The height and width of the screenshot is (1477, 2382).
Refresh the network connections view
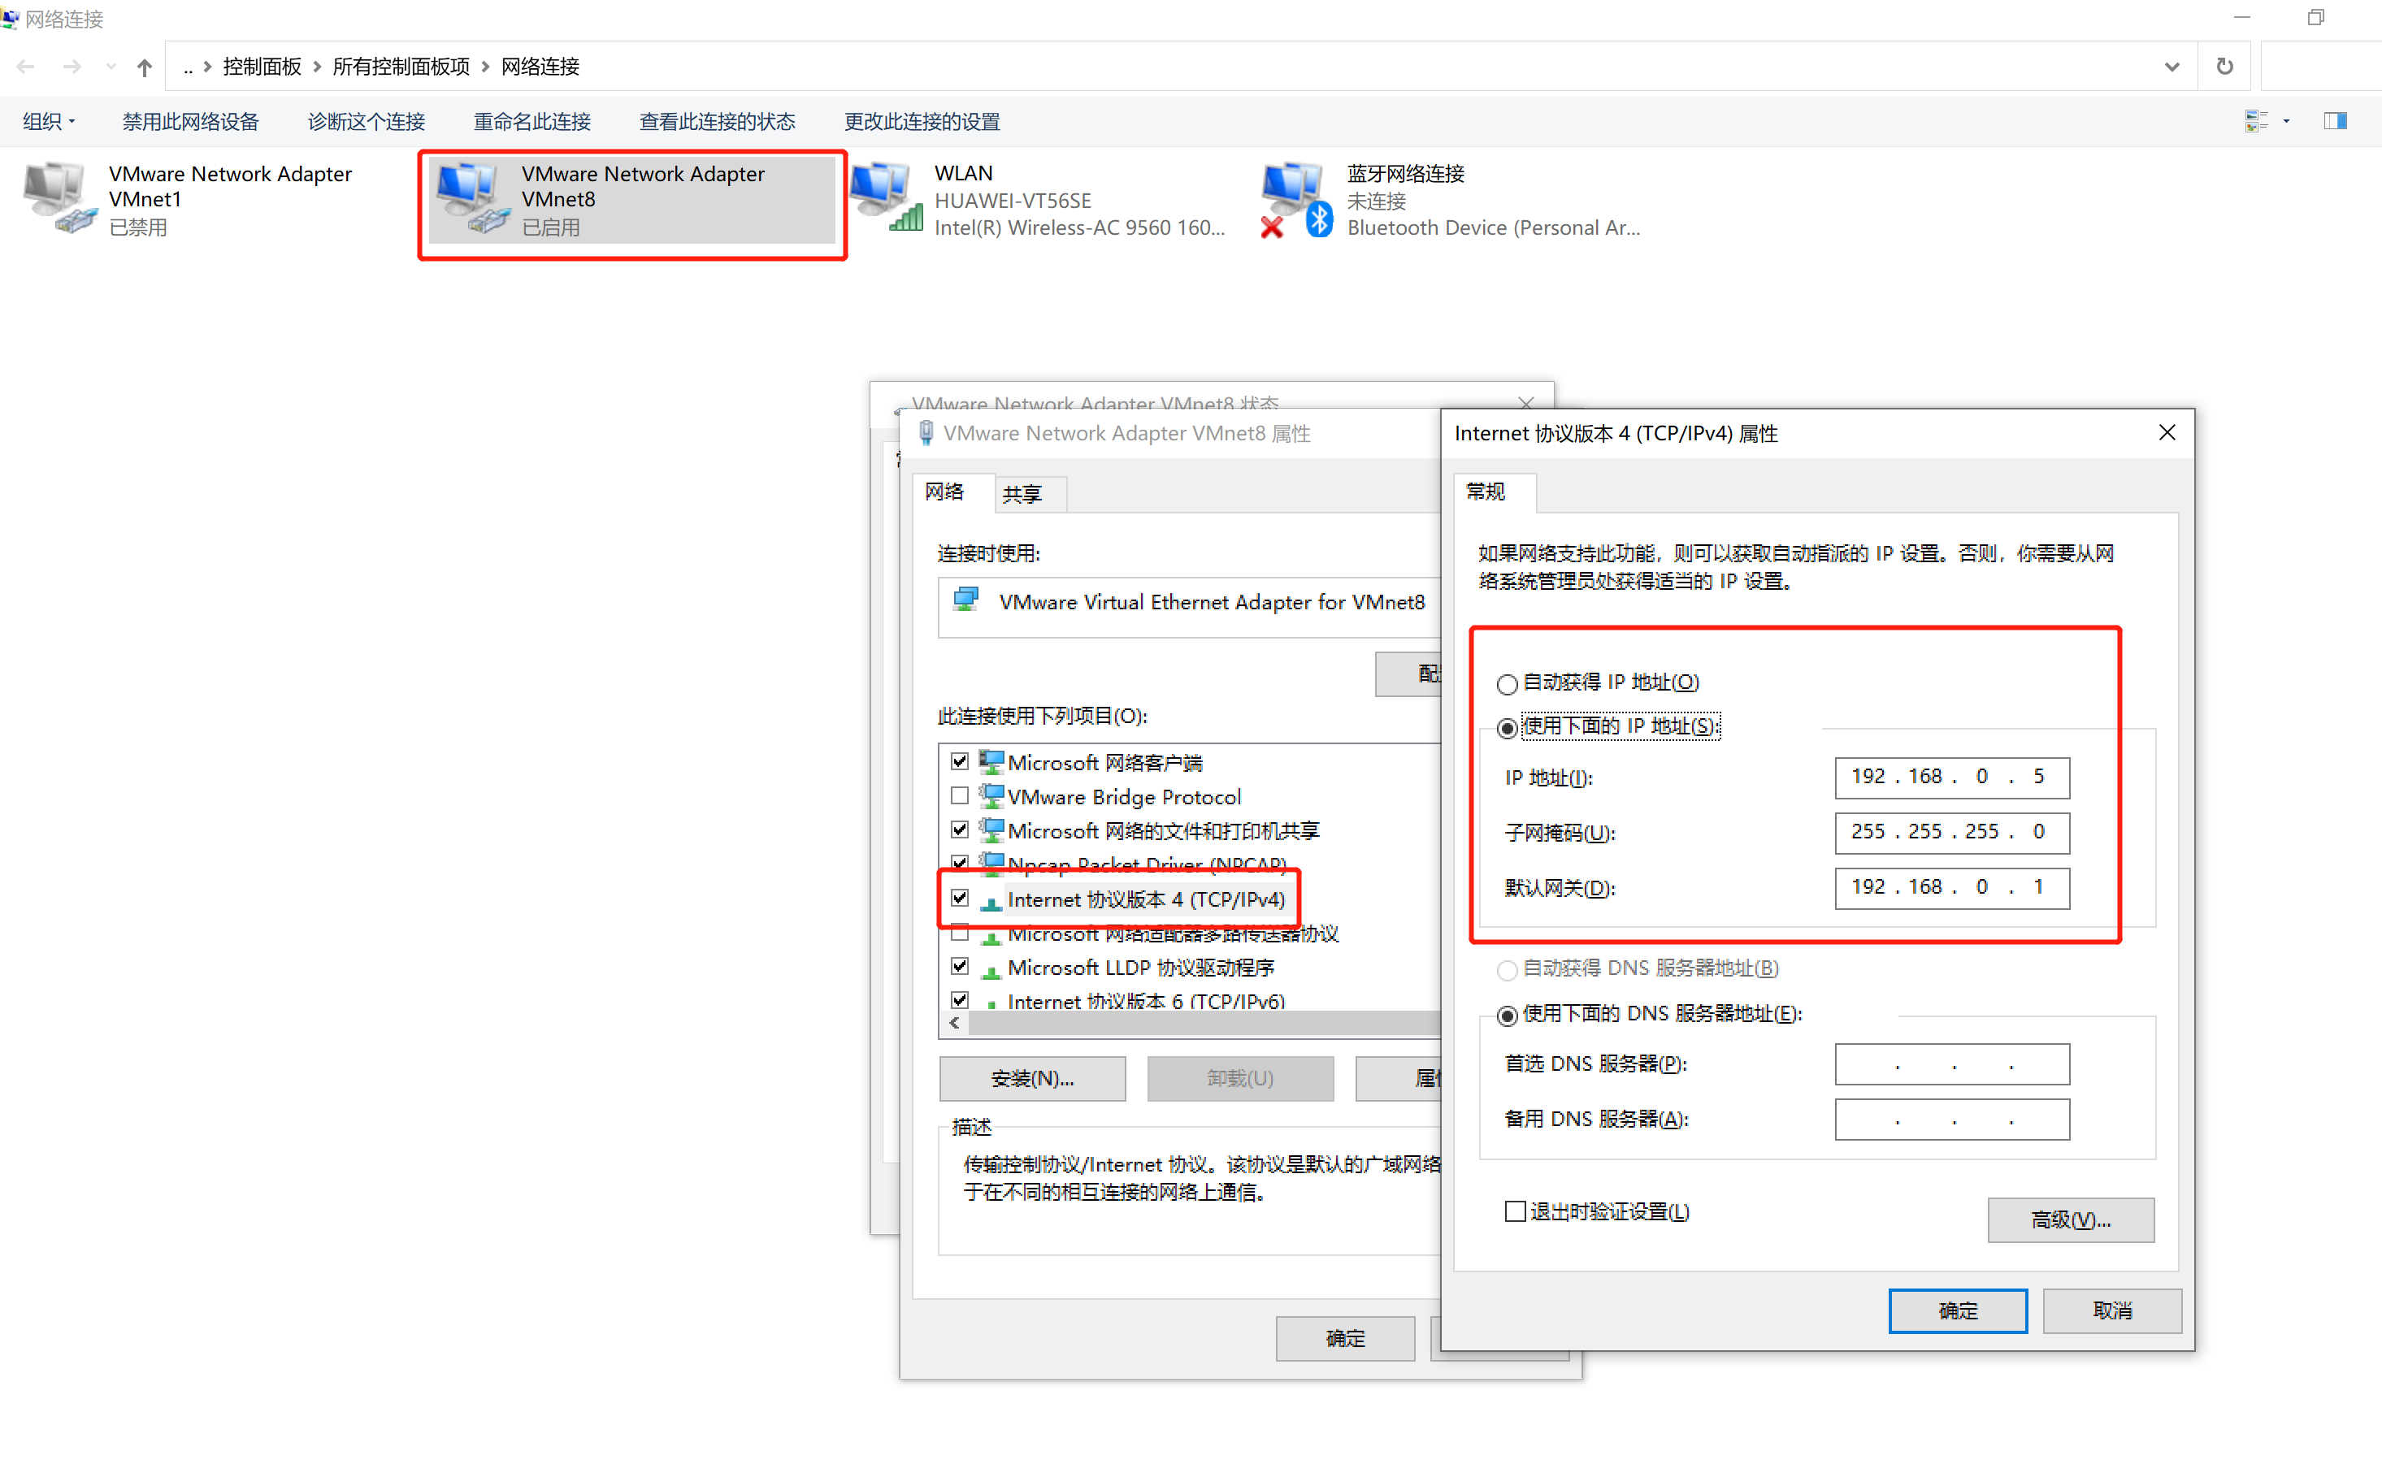pyautogui.click(x=2224, y=67)
